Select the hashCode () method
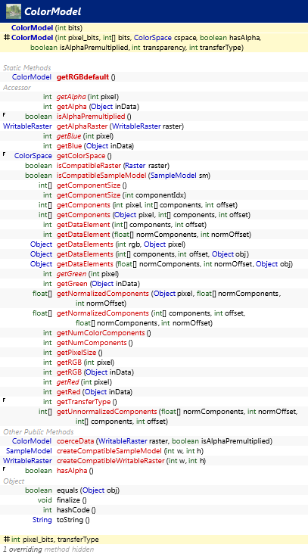Image resolution: width=308 pixels, height=554 pixels. pyautogui.click(x=76, y=510)
